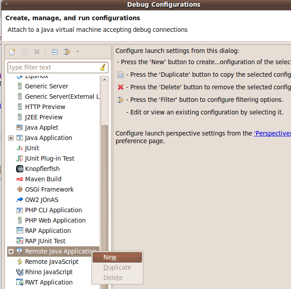Click the PHP CLI Application icon

coord(20,210)
